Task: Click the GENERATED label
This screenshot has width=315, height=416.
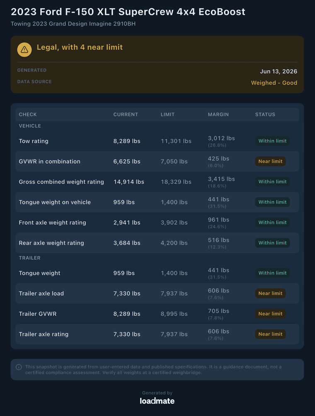Action: [32, 70]
